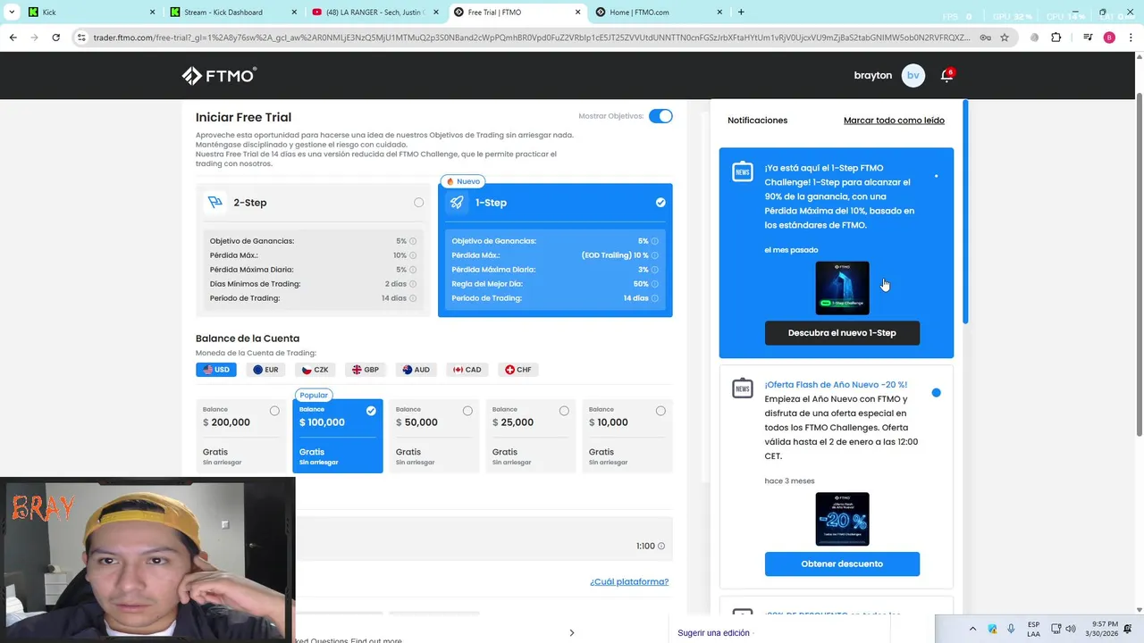
Task: Open the bv user avatar menu
Action: 913,75
